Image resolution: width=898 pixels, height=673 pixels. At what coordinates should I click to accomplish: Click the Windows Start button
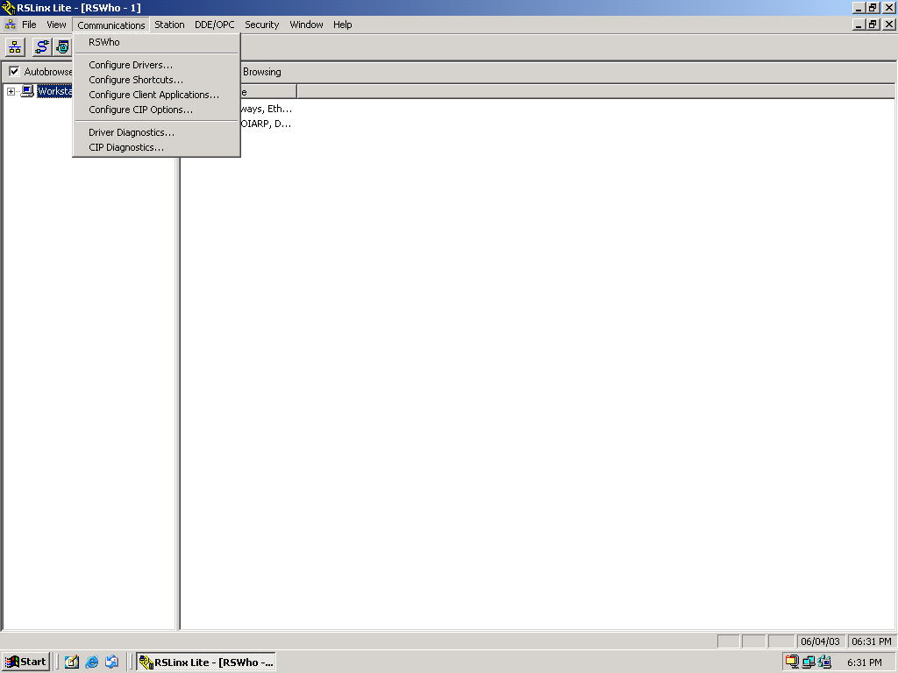pos(25,662)
